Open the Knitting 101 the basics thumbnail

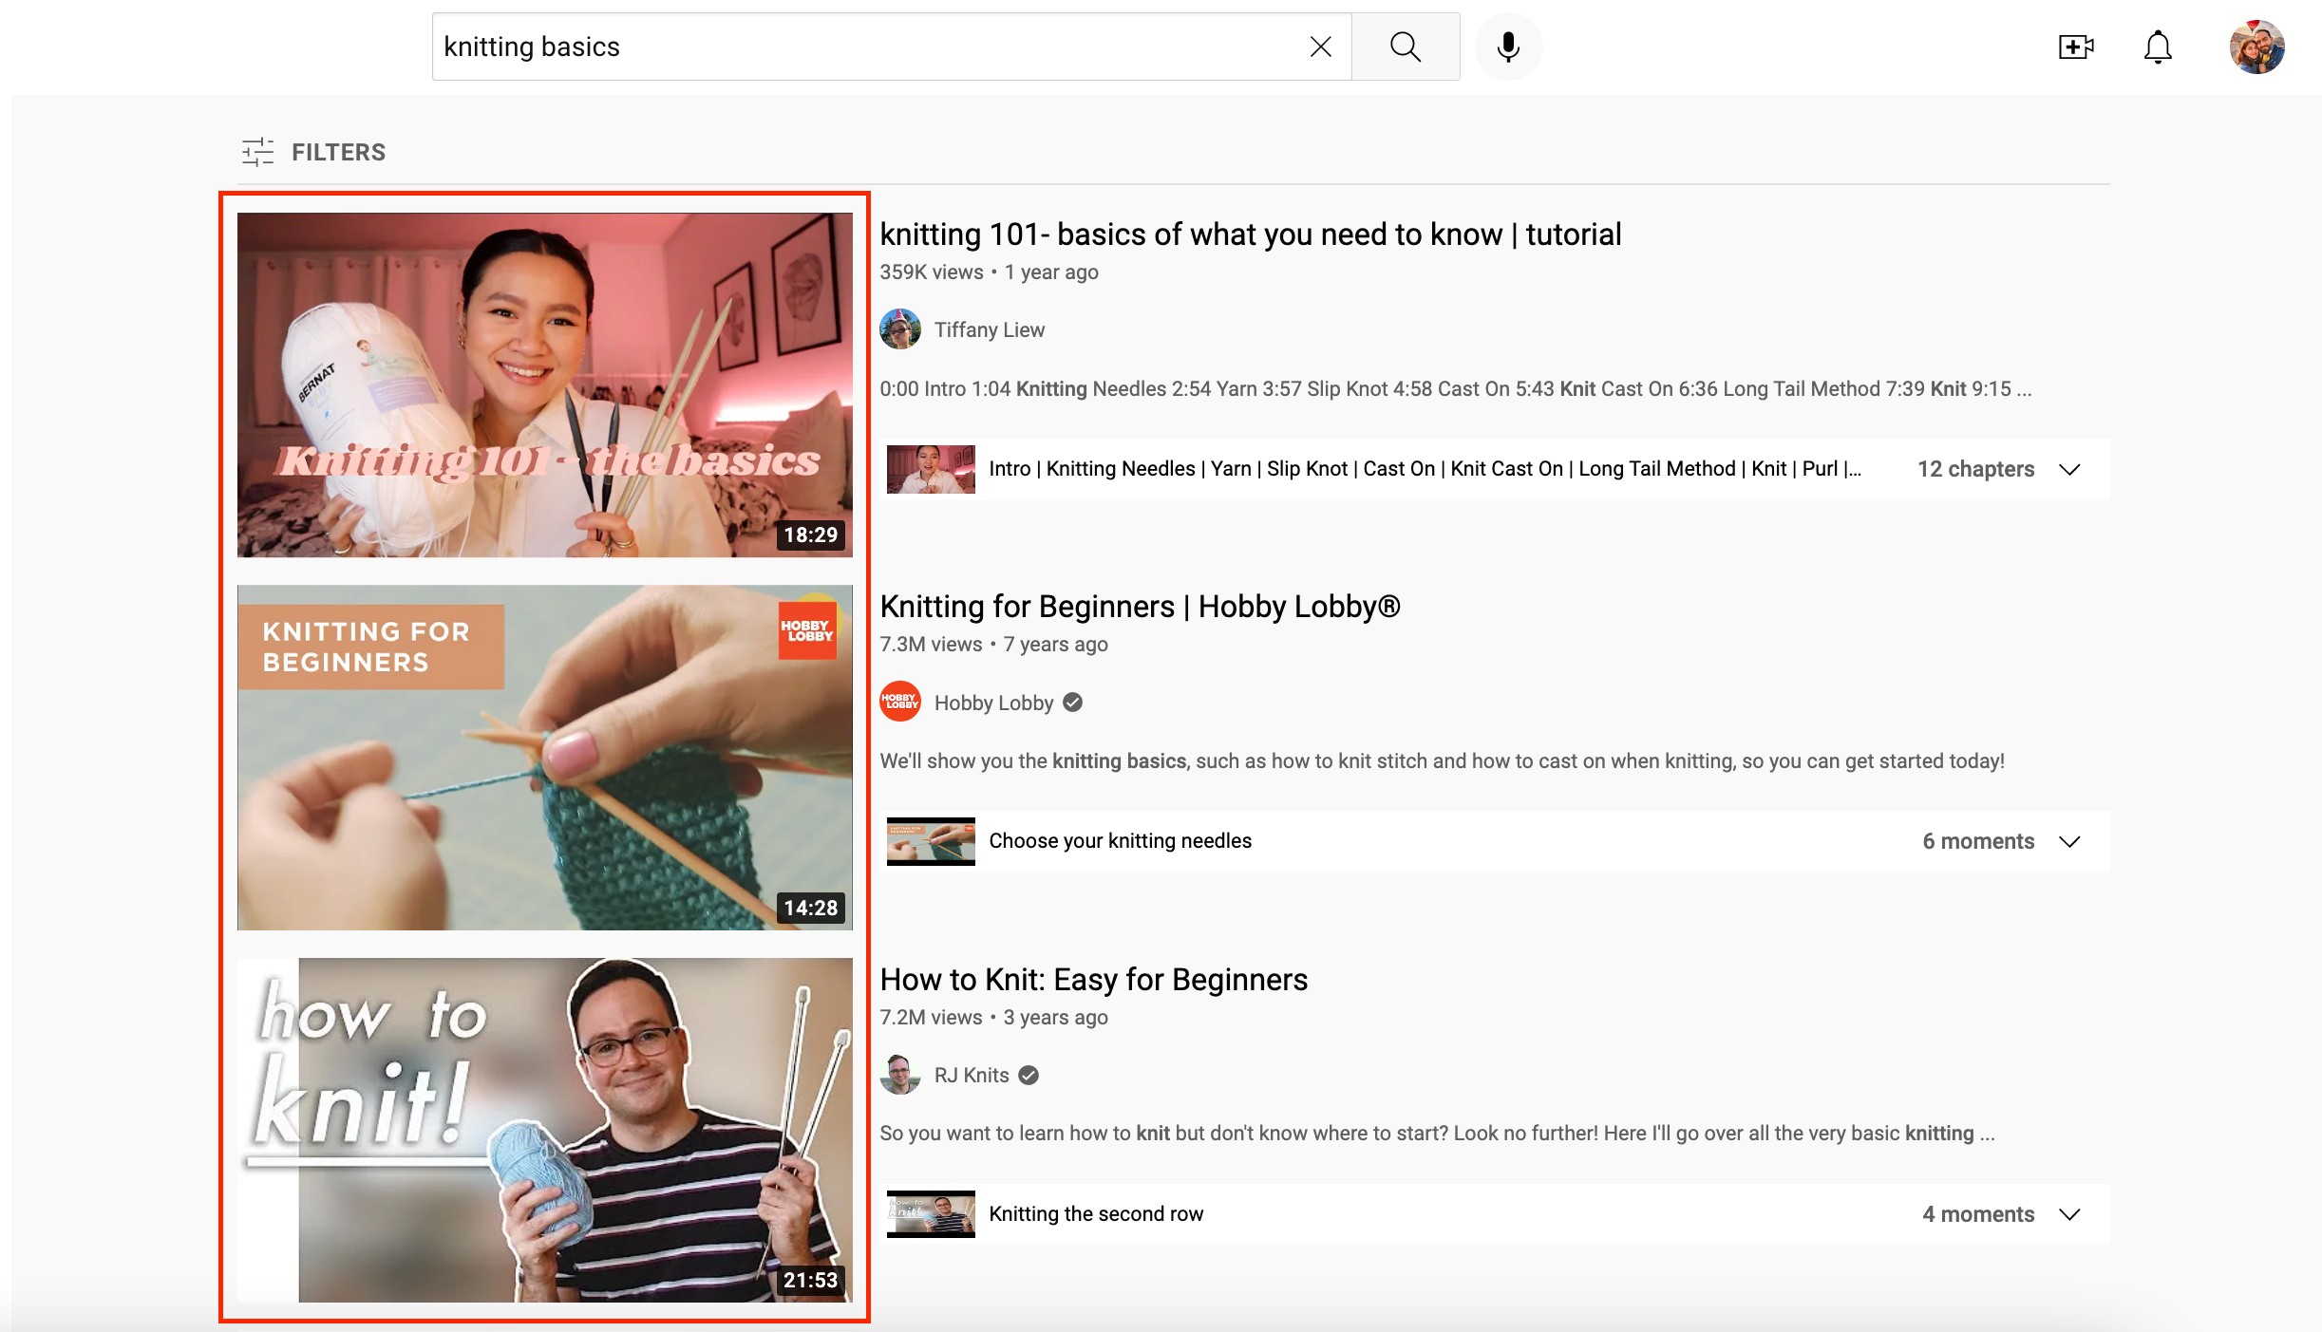point(545,385)
